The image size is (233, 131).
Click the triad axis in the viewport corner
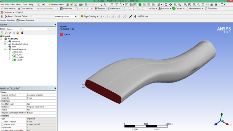[x=220, y=121]
